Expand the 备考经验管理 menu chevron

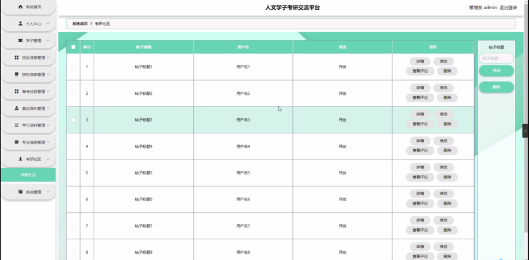pos(48,92)
